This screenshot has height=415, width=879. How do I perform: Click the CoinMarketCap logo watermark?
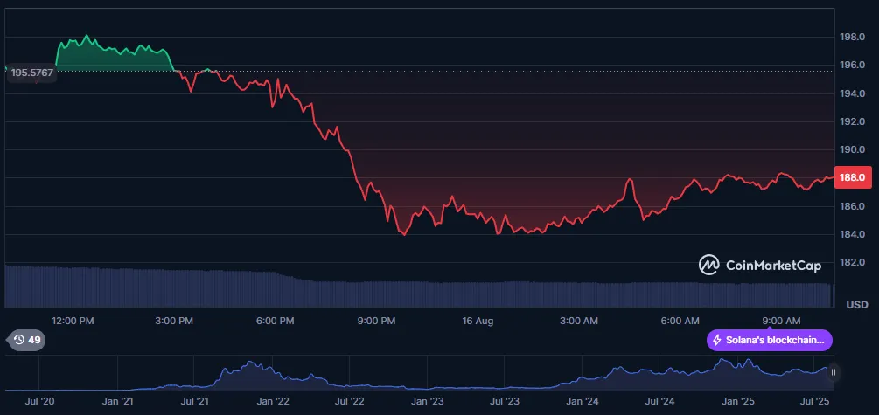pos(759,264)
